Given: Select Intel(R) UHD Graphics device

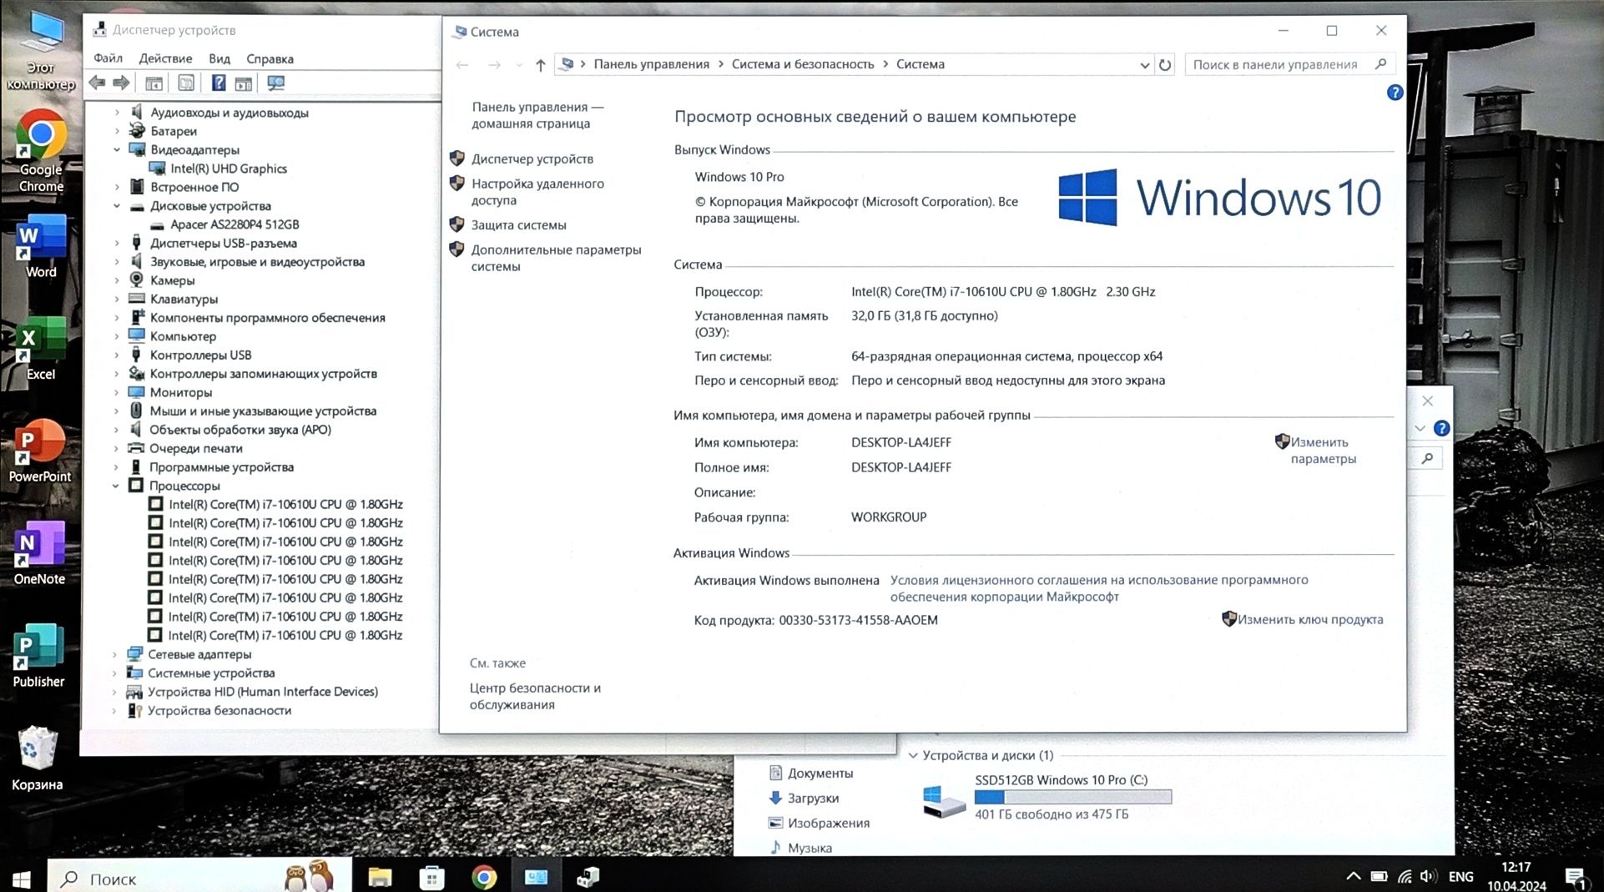Looking at the screenshot, I should [x=228, y=169].
